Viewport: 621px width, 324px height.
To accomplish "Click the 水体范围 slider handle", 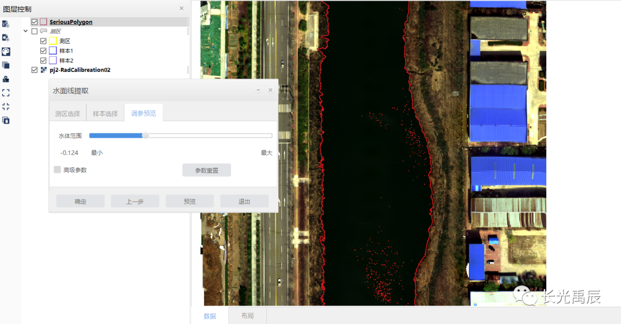I will pos(145,136).
